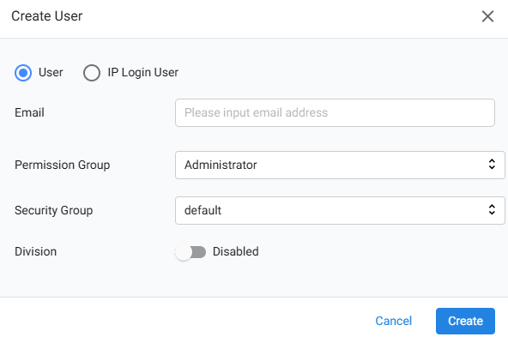Click the Division field label
This screenshot has height=337, width=508.
point(36,251)
